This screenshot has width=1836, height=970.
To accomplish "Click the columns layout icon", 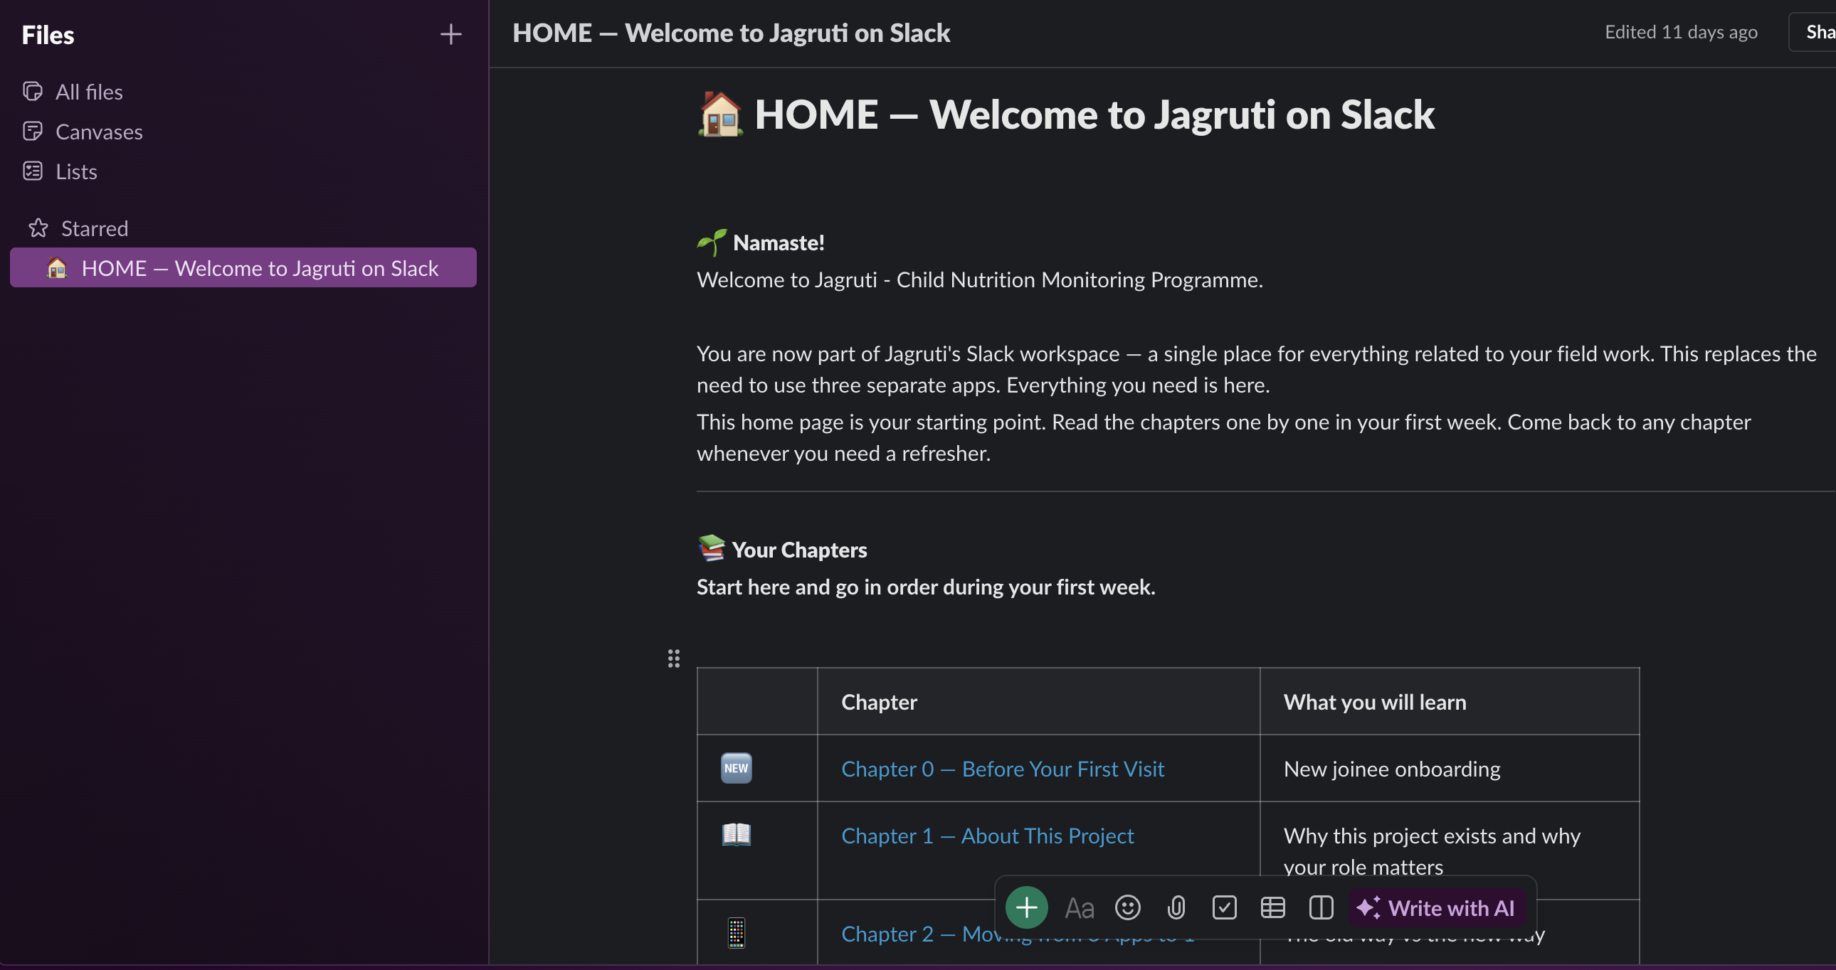I will [x=1321, y=907].
